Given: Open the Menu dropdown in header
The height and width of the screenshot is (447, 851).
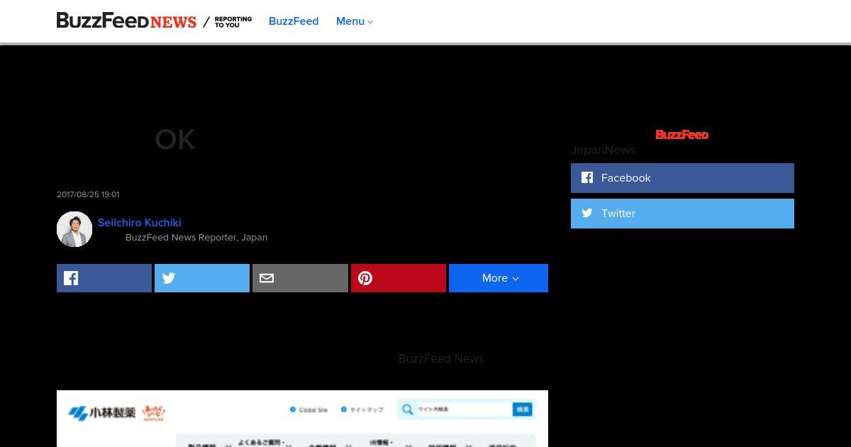Looking at the screenshot, I should [x=355, y=21].
